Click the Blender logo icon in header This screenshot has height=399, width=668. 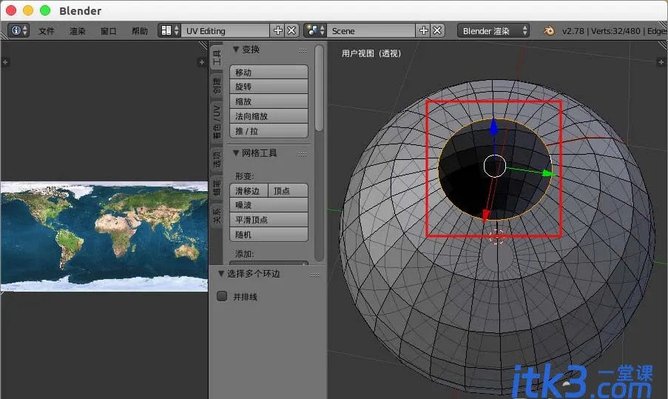pos(549,30)
